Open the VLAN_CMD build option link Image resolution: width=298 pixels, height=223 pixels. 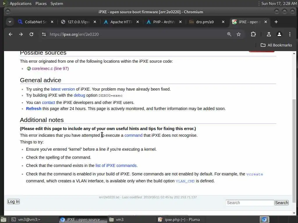185,181
